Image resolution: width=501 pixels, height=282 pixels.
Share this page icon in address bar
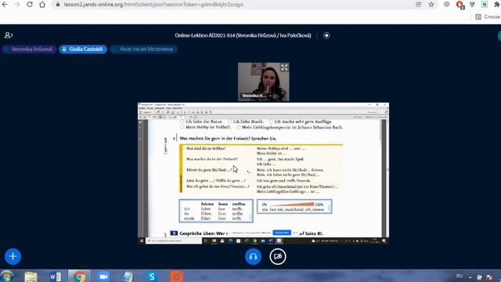tap(418, 5)
